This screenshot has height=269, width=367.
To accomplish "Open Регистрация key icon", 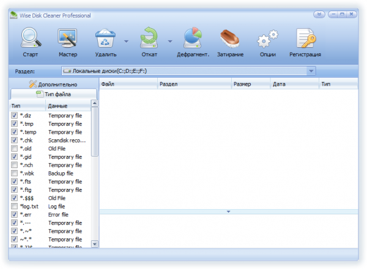I will tap(306, 38).
